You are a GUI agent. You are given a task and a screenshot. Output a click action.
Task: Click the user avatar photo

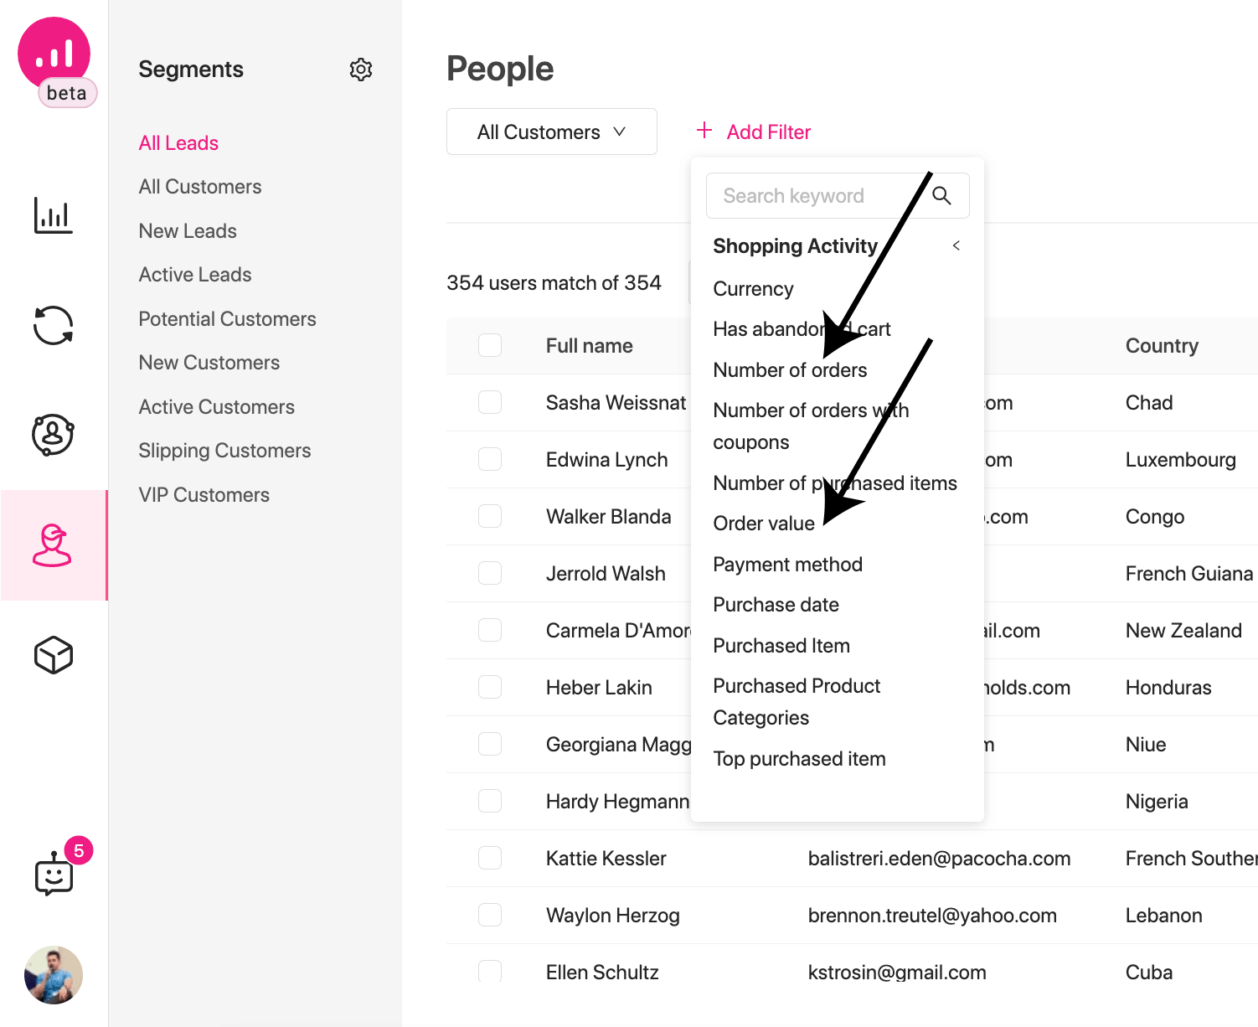click(x=54, y=975)
